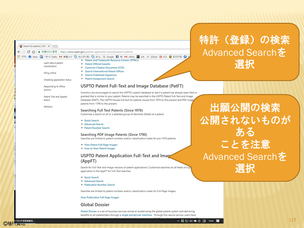Open 'Filing online' in sidebar

coord(50,73)
